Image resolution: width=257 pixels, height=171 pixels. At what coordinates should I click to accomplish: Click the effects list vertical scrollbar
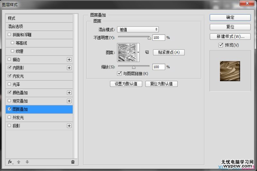75,86
